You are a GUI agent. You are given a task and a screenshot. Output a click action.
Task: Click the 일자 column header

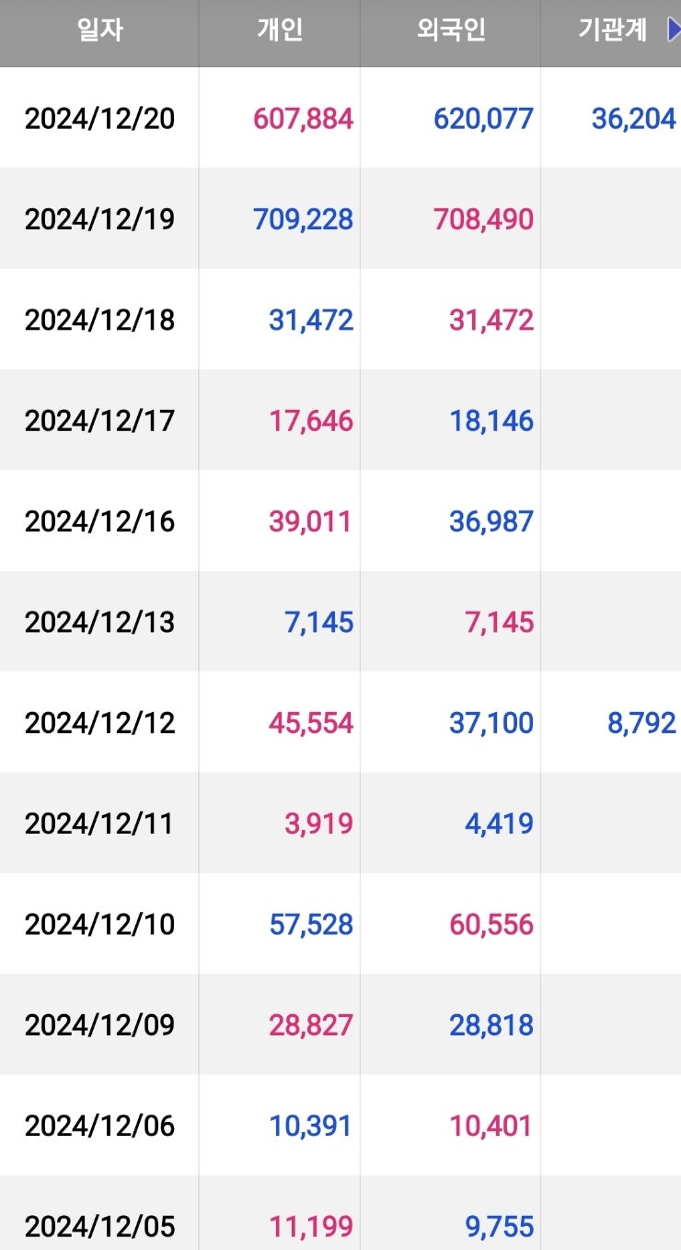point(99,30)
